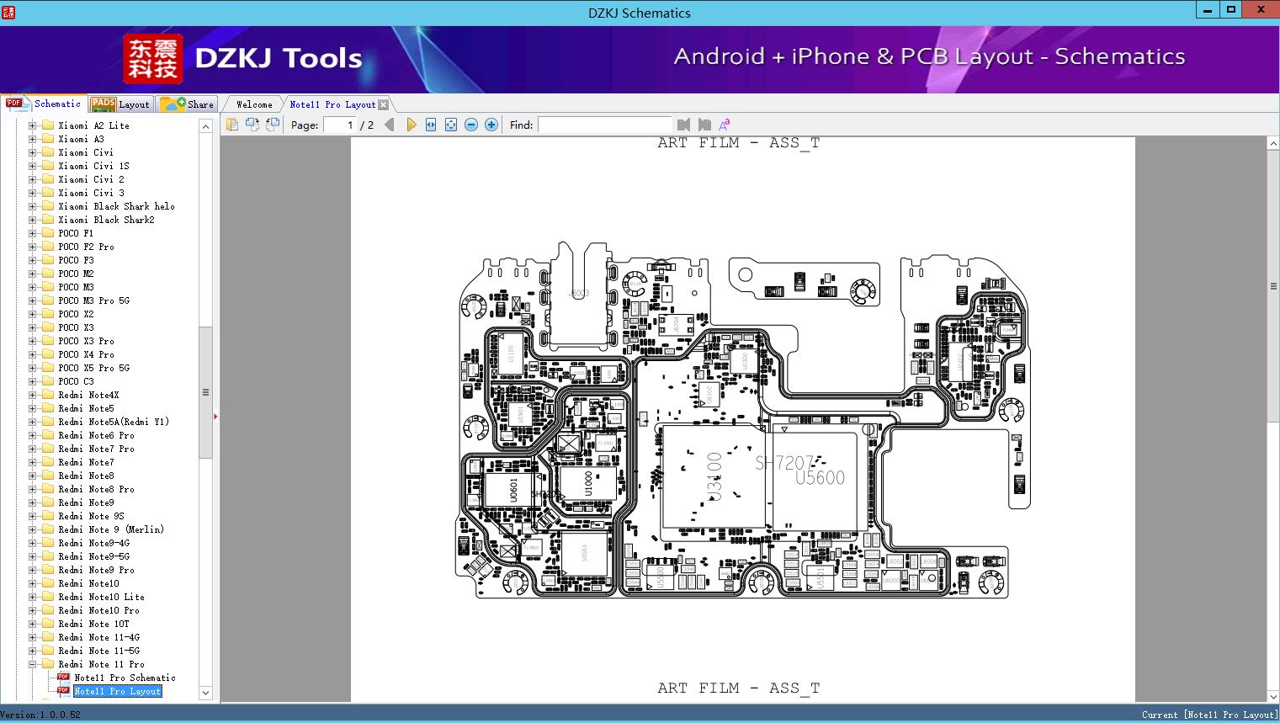
Task: Click the folder icon of Redmi Note10 Lite
Action: [48, 597]
